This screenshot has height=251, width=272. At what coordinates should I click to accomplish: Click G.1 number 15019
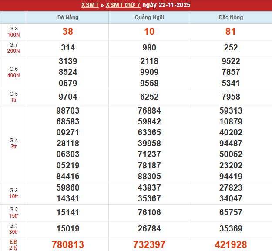(x=68, y=229)
